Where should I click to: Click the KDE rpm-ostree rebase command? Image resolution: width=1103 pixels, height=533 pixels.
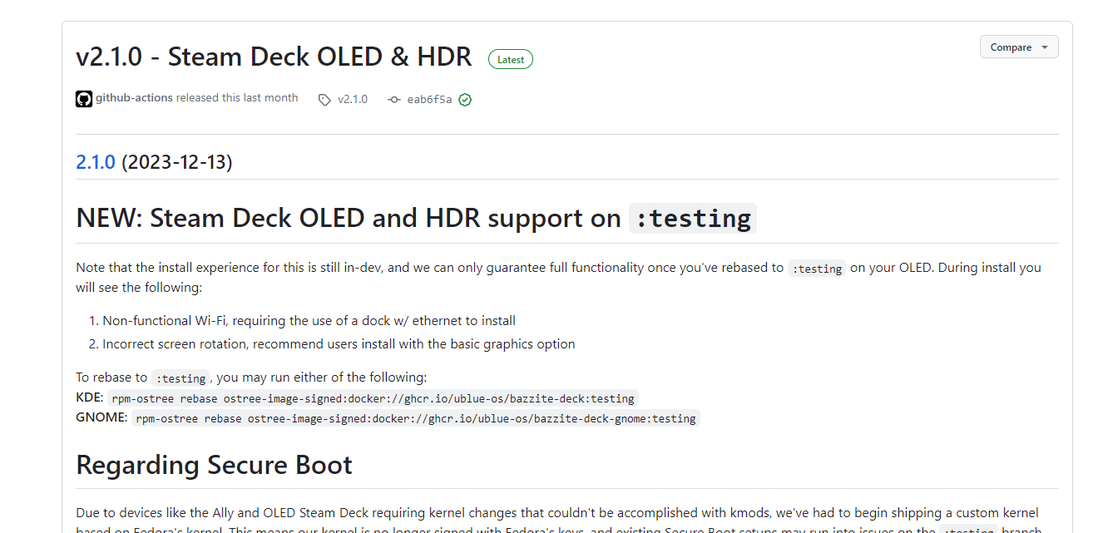[x=373, y=398]
